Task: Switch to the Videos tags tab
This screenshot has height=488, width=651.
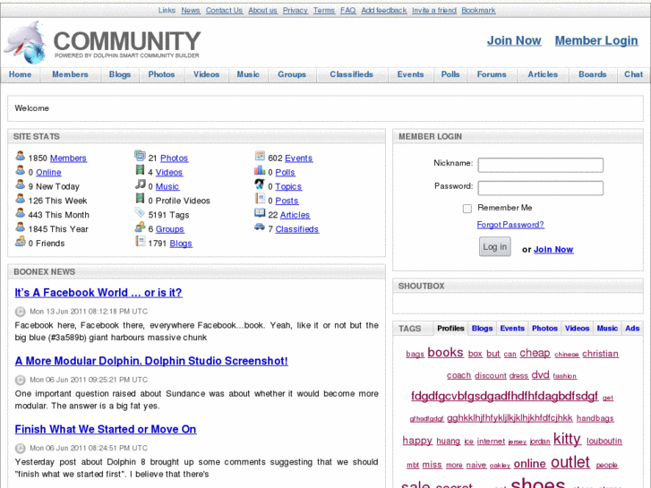Action: [577, 328]
